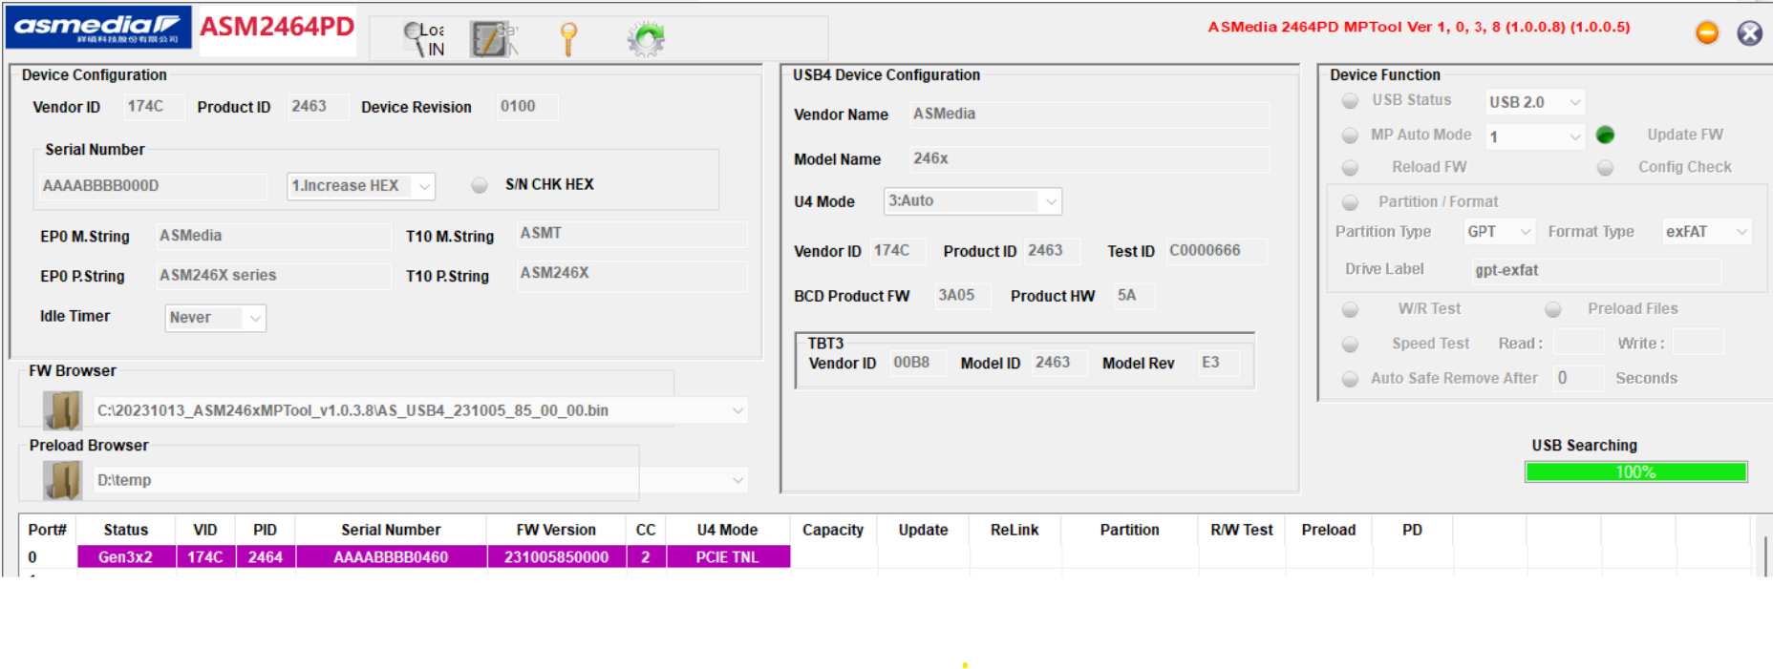
Task: Click the Device Revision 0100 field
Action: click(x=526, y=107)
